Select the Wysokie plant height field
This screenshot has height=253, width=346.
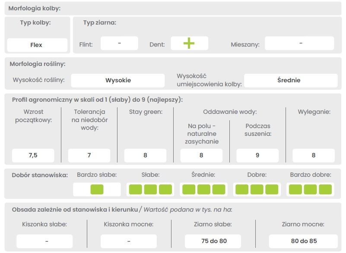(x=118, y=80)
